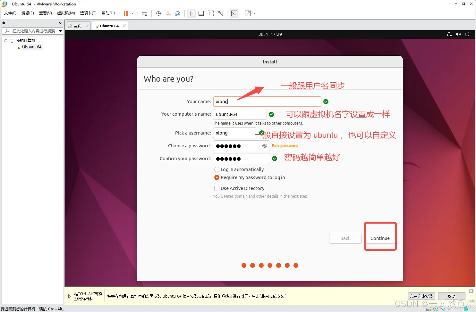Click the VMware Workstation title bar icon
Image resolution: width=476 pixels, height=312 pixels.
[4, 4]
